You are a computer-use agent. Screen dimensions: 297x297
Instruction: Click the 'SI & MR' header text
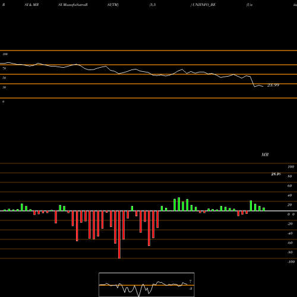point(31,5)
